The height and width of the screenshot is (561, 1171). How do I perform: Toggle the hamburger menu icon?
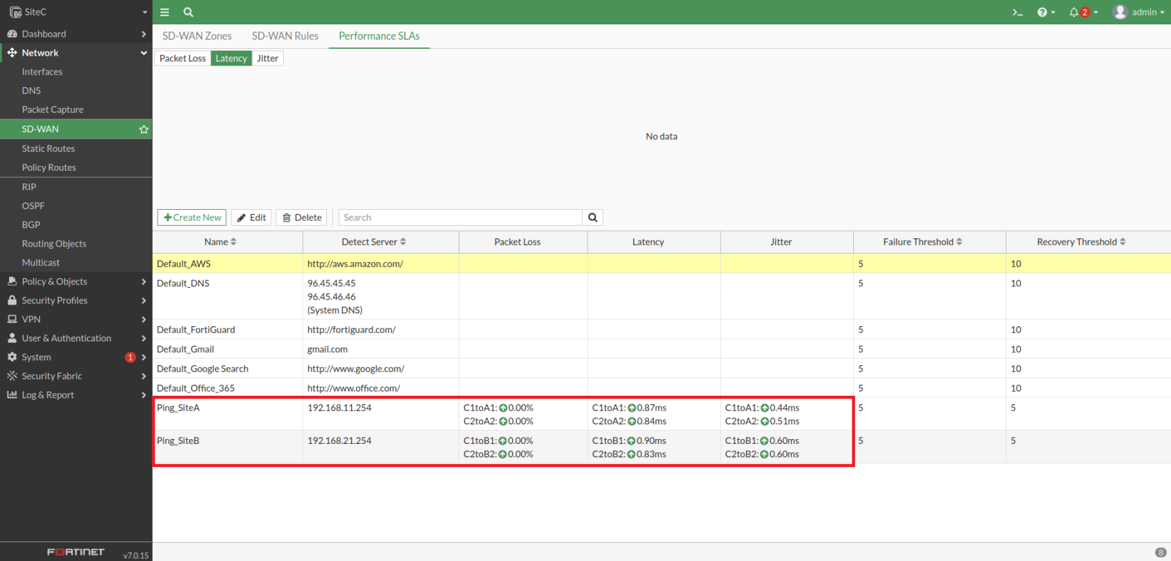coord(164,12)
